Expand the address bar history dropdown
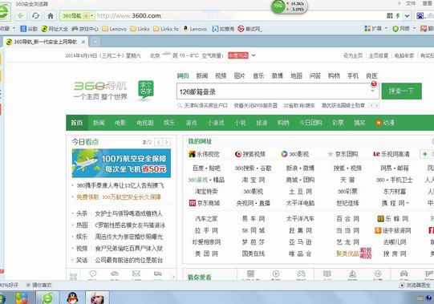The width and height of the screenshot is (434, 304). (407, 16)
